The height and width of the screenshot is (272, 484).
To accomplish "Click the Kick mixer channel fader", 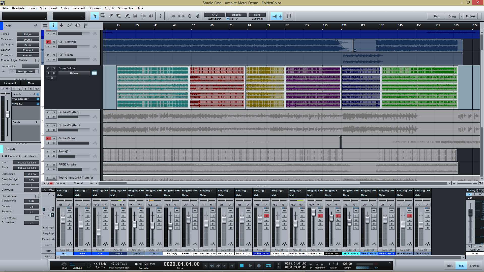I will (x=81, y=225).
